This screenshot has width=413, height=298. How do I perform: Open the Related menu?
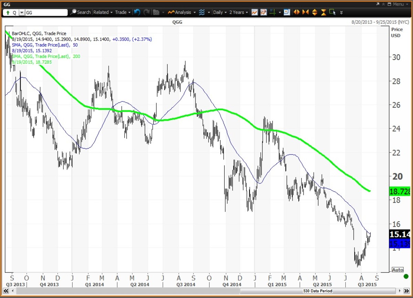(x=103, y=12)
